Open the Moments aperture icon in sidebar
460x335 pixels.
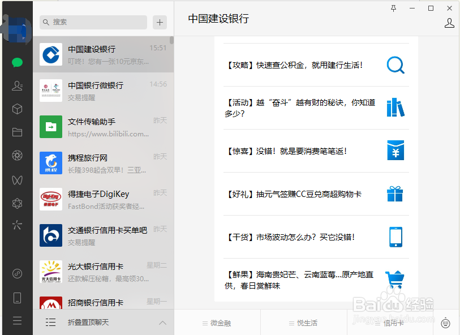click(x=17, y=155)
